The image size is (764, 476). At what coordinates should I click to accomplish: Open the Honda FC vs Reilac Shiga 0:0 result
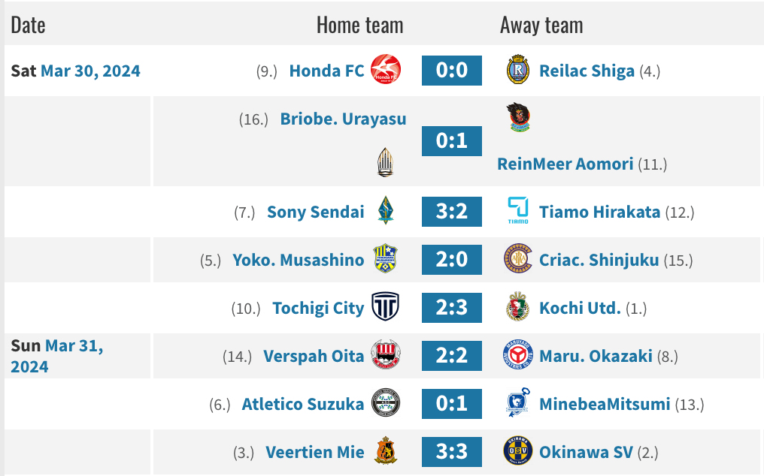point(452,71)
